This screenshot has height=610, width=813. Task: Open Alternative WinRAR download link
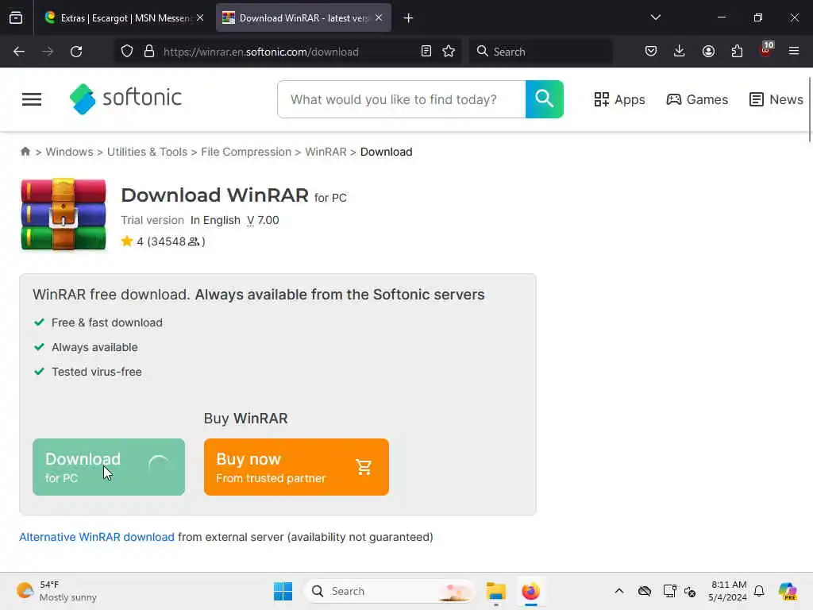(x=97, y=537)
